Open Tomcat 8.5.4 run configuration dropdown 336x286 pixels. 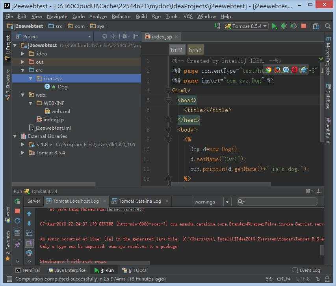coord(246,26)
